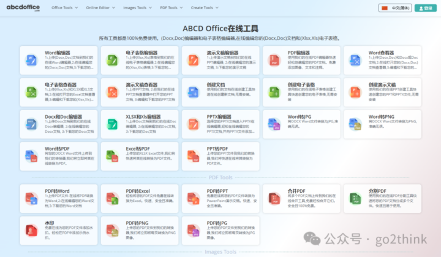Open the 水印 title link
This screenshot has width=441, height=257.
pyautogui.click(x=49, y=223)
